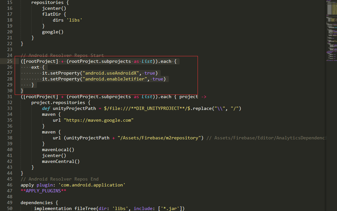
Task: Click line number 46 in the gutter
Action: [x=10, y=185]
